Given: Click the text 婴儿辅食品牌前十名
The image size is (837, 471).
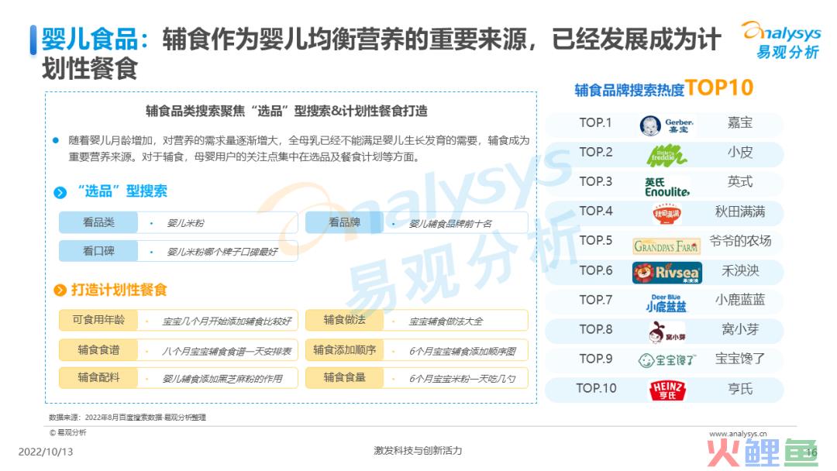Looking at the screenshot, I should [450, 224].
